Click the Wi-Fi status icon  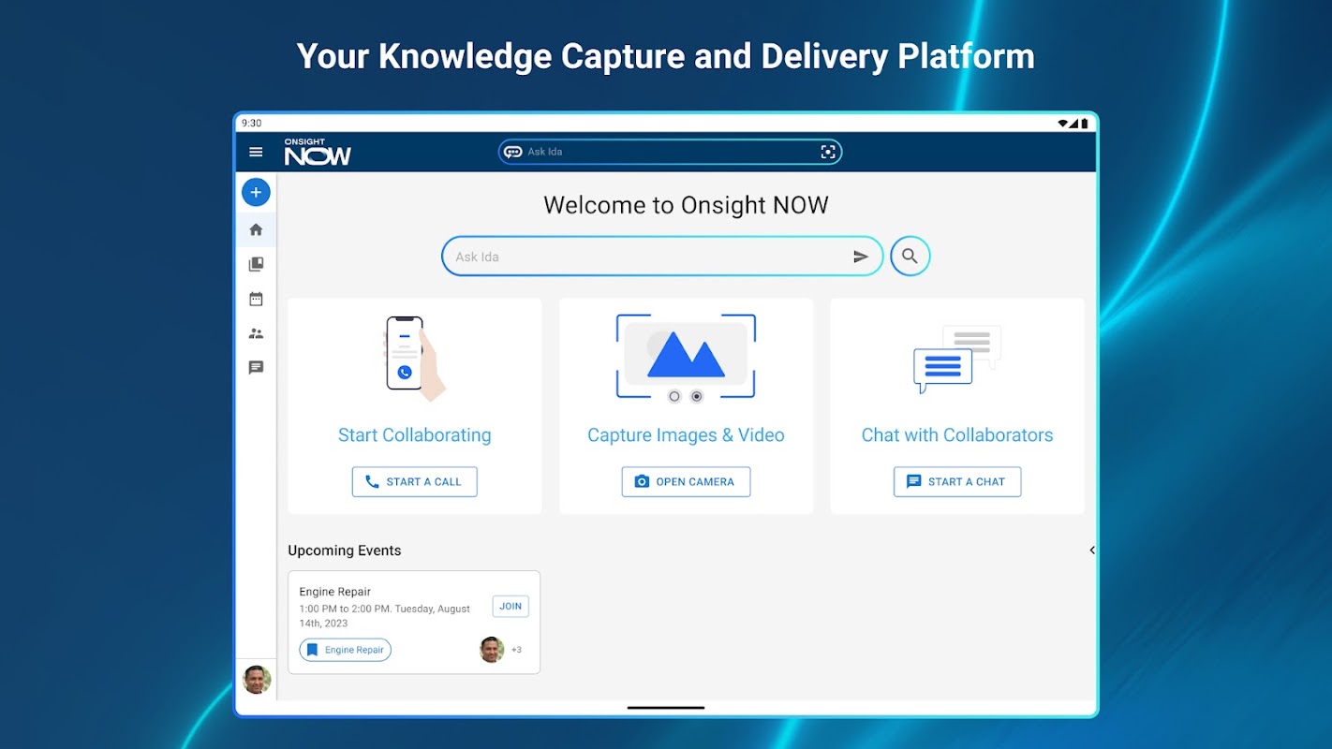pos(1064,123)
